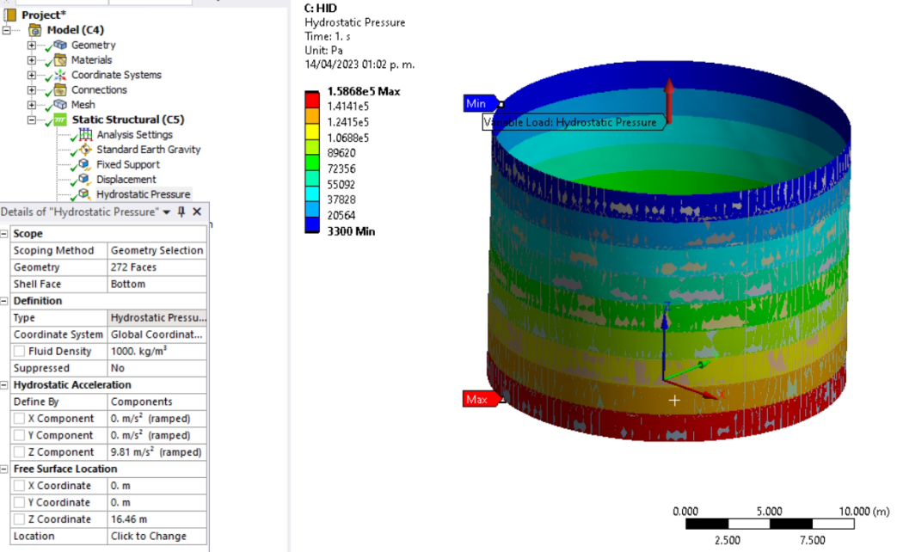
Task: Click the Geometry icon in the tree
Action: pyautogui.click(x=60, y=45)
